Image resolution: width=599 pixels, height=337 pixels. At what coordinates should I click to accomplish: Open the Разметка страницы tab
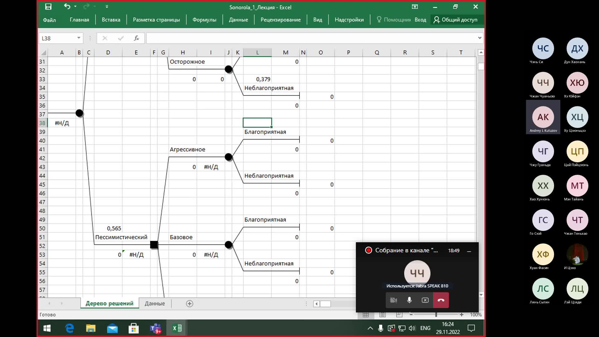click(156, 20)
